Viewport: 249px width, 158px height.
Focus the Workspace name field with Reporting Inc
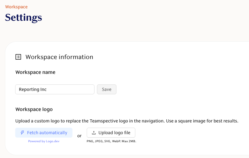tap(55, 89)
